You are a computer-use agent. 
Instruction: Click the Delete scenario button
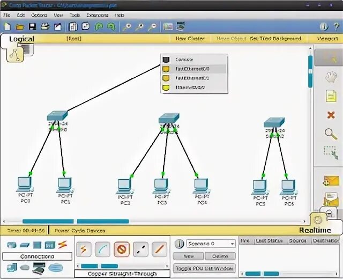(220, 256)
